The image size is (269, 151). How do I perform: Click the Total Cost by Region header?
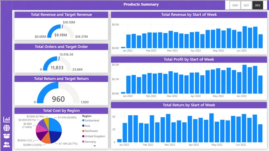[61, 111]
